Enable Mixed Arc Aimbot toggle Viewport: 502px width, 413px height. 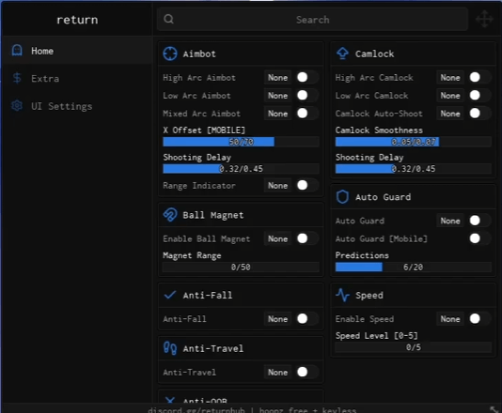[x=307, y=114]
